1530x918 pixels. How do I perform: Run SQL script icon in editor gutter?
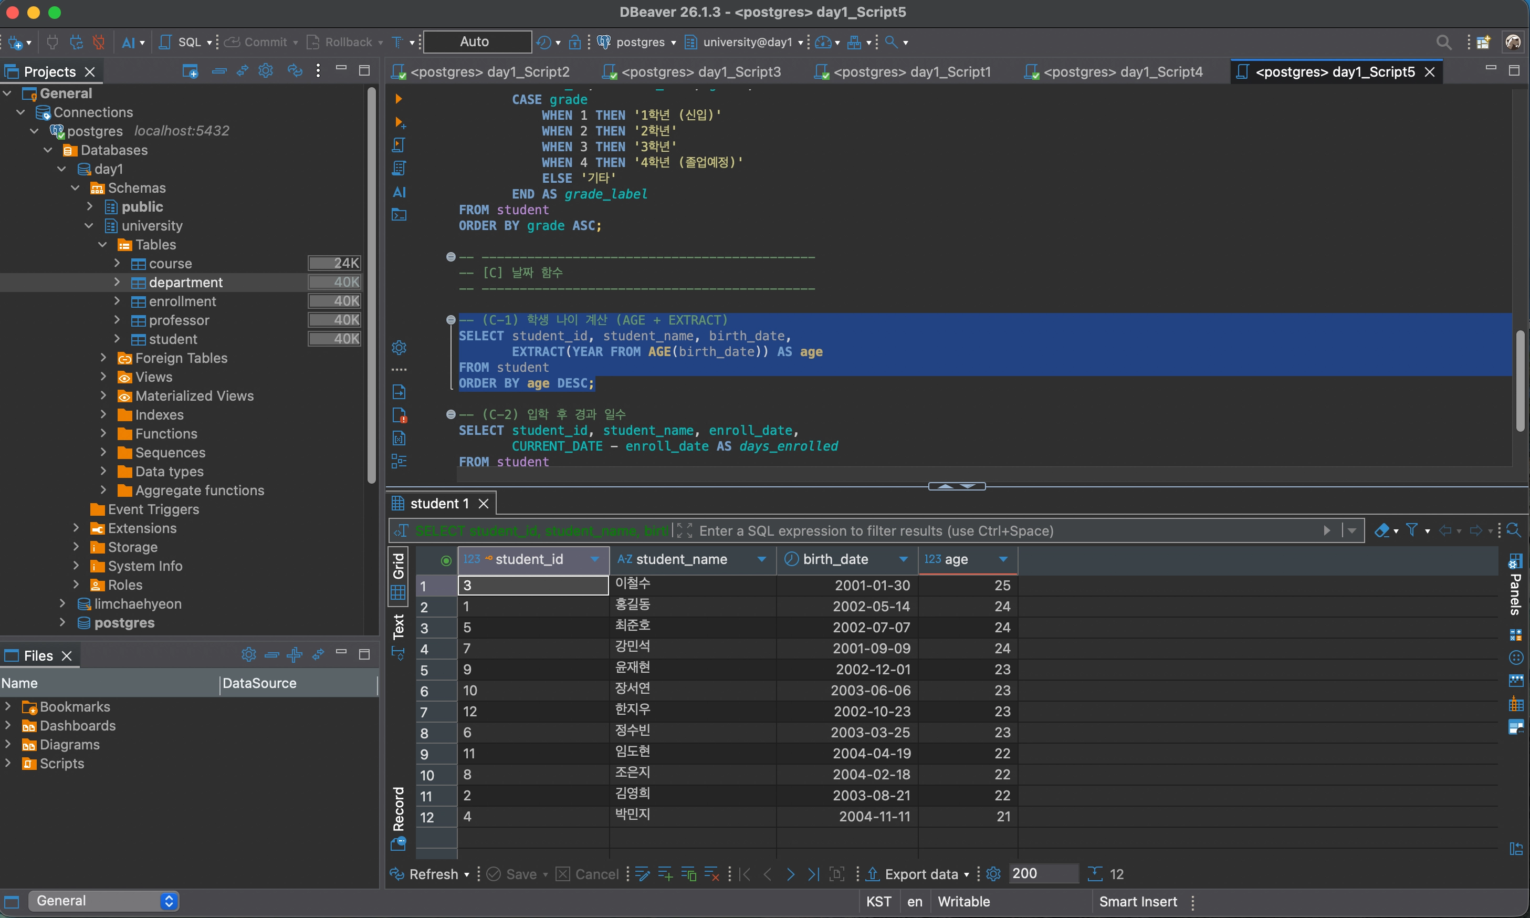tap(399, 145)
